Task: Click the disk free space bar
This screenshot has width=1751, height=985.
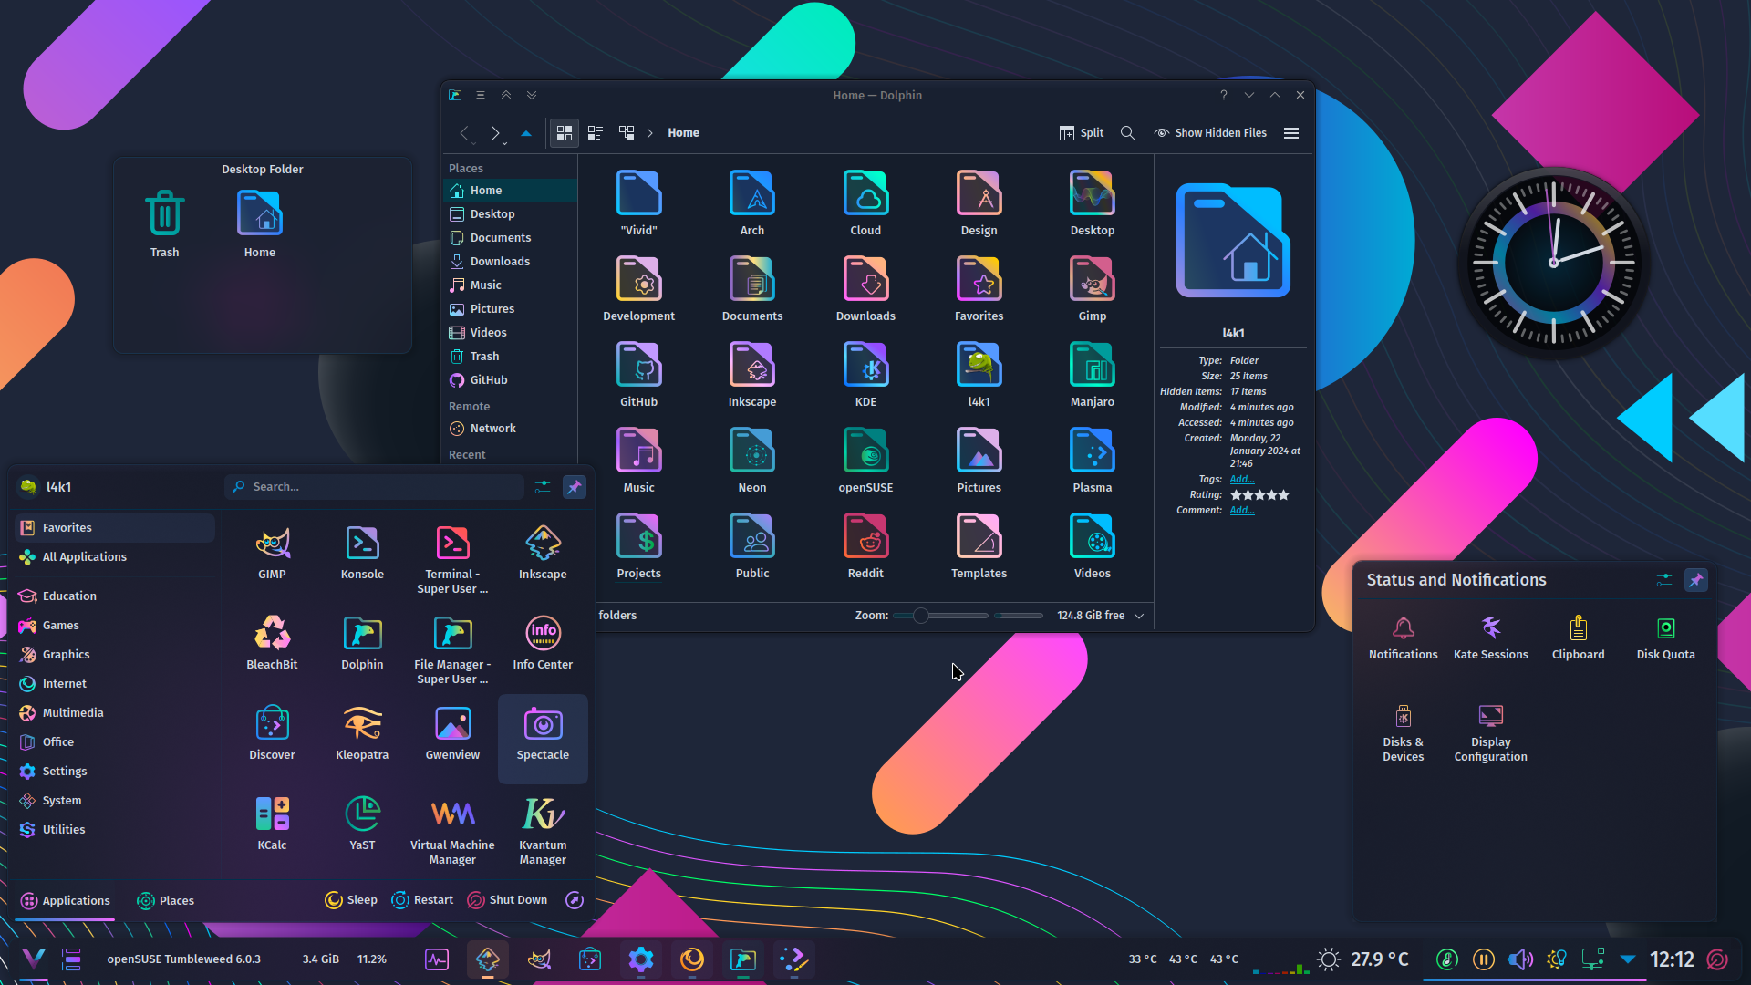Action: 1020,616
